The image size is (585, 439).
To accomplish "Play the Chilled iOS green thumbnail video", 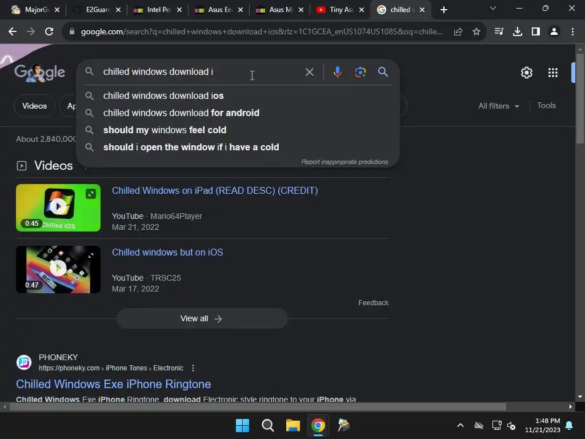I will [x=58, y=207].
